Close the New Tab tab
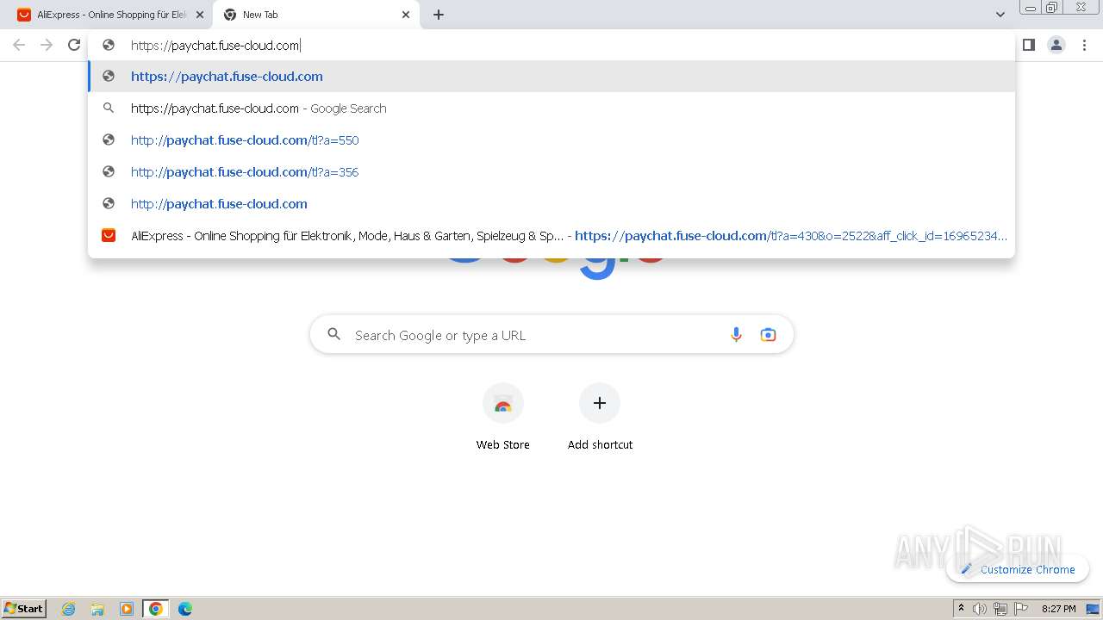Screen dimensions: 1103x620 (x=406, y=15)
